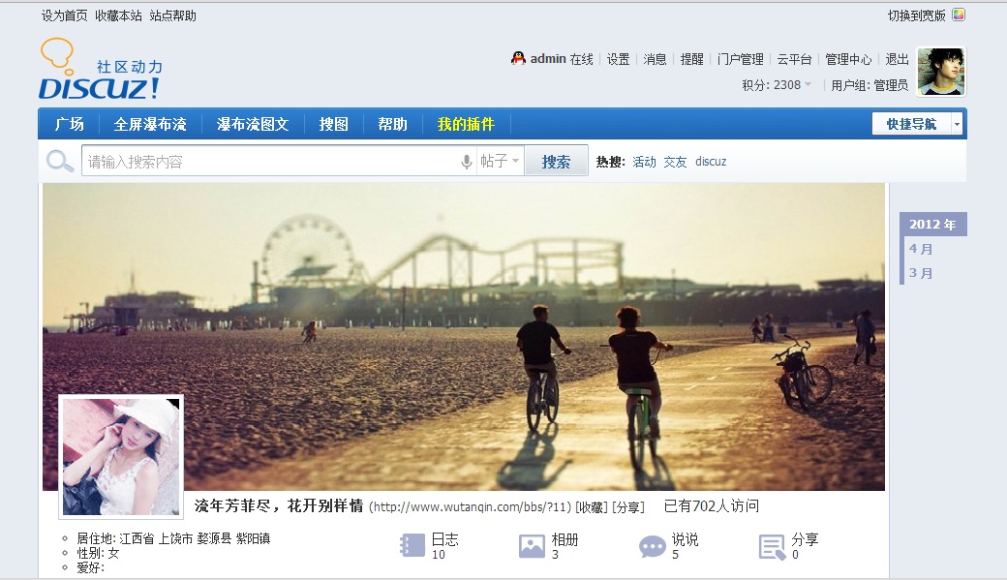The height and width of the screenshot is (580, 1007).
Task: Open the 云平台 link
Action: click(794, 59)
